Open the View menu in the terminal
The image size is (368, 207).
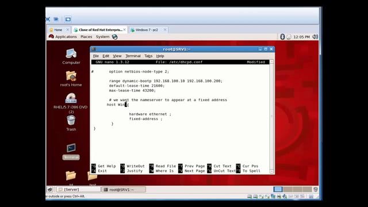pyautogui.click(x=117, y=56)
